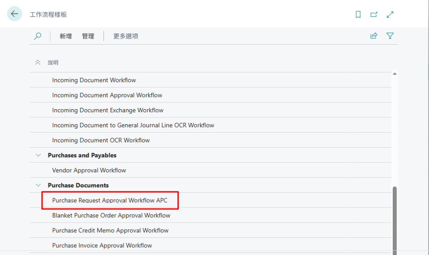Select Incoming Document OCR Workflow
429x255 pixels.
210,140
